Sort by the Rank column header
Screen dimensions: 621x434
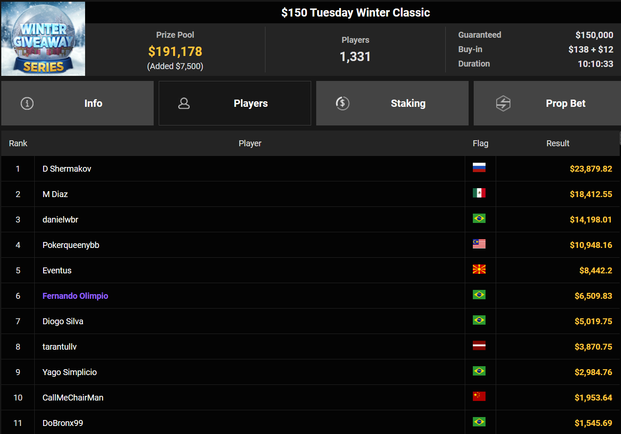click(x=18, y=143)
